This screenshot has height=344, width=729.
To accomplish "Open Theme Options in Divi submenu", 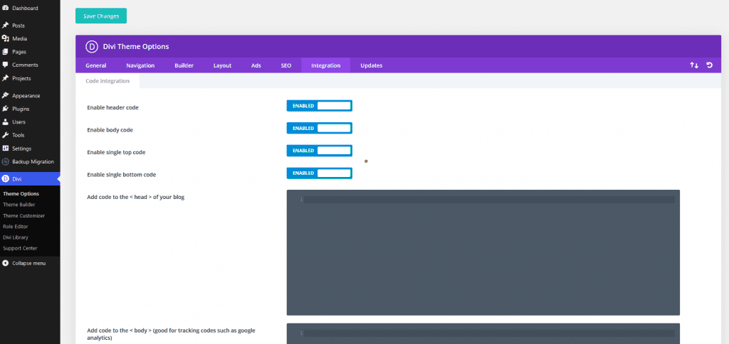I will [21, 193].
